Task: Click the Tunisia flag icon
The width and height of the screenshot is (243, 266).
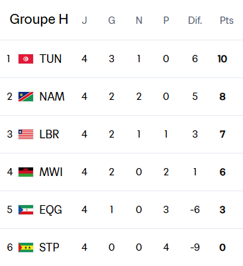Action: (26, 59)
